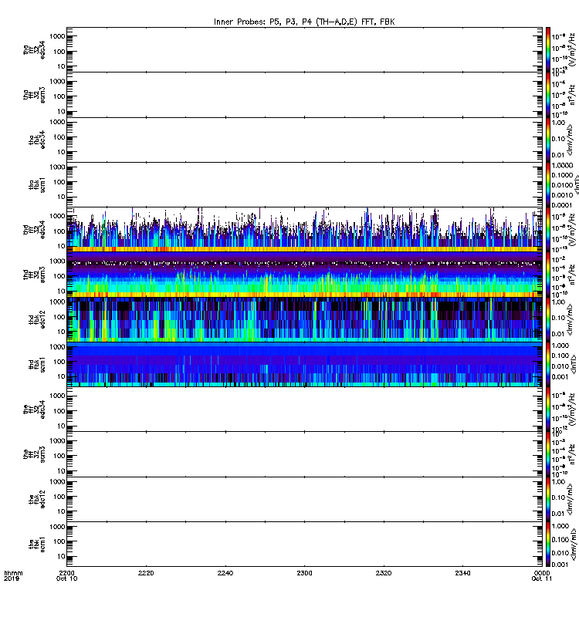This screenshot has width=579, height=617.
Task: Select the 'the fff 32 edc34' panel label
Action: coord(34,410)
